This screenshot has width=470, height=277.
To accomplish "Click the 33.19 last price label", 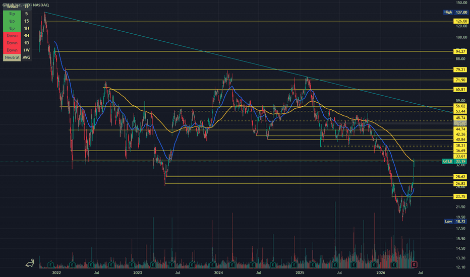I will (x=460, y=161).
